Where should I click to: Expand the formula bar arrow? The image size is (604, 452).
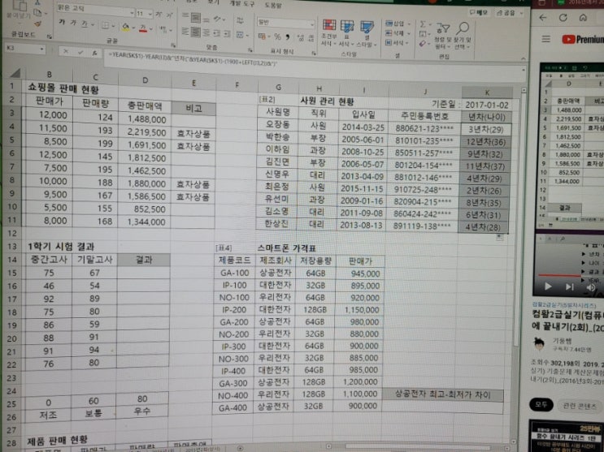(x=523, y=71)
